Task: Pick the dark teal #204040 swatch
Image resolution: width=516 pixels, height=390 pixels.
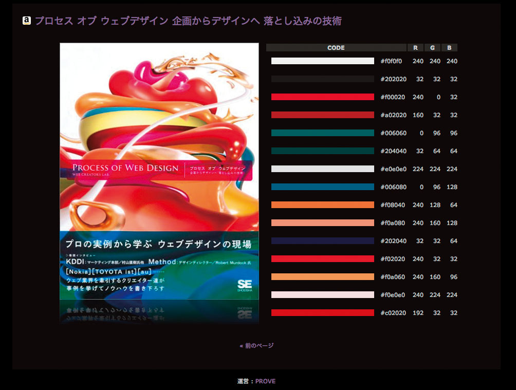Action: 322,151
